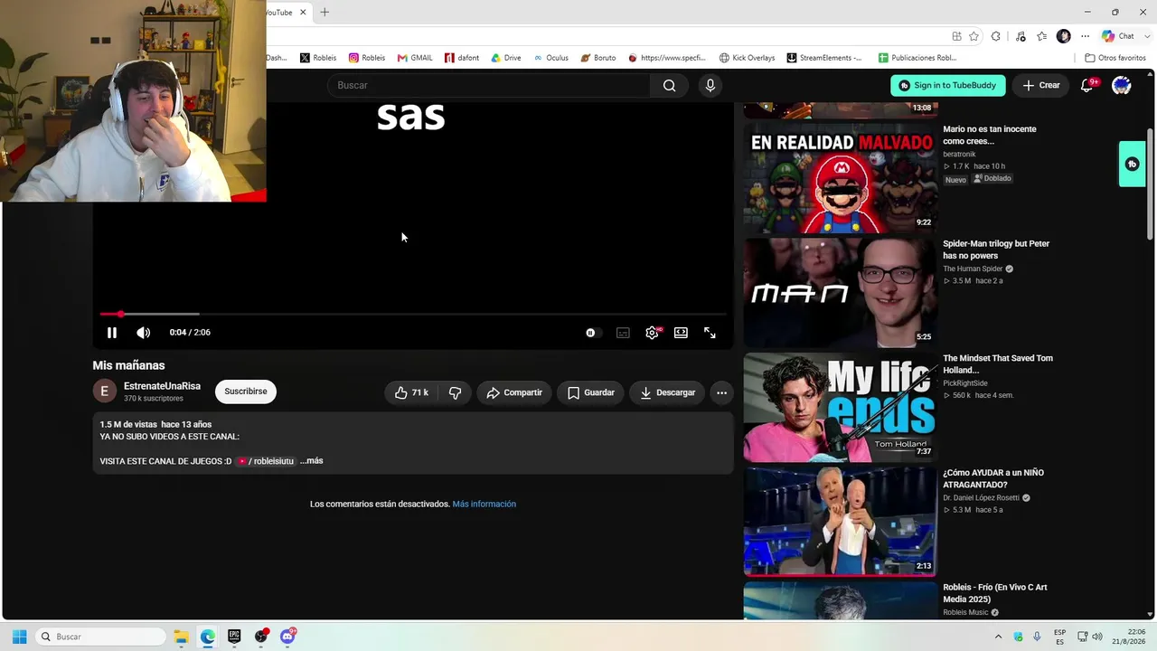Viewport: 1157px width, 651px height.
Task: Show hidden system tray icons chevron
Action: pyautogui.click(x=999, y=637)
